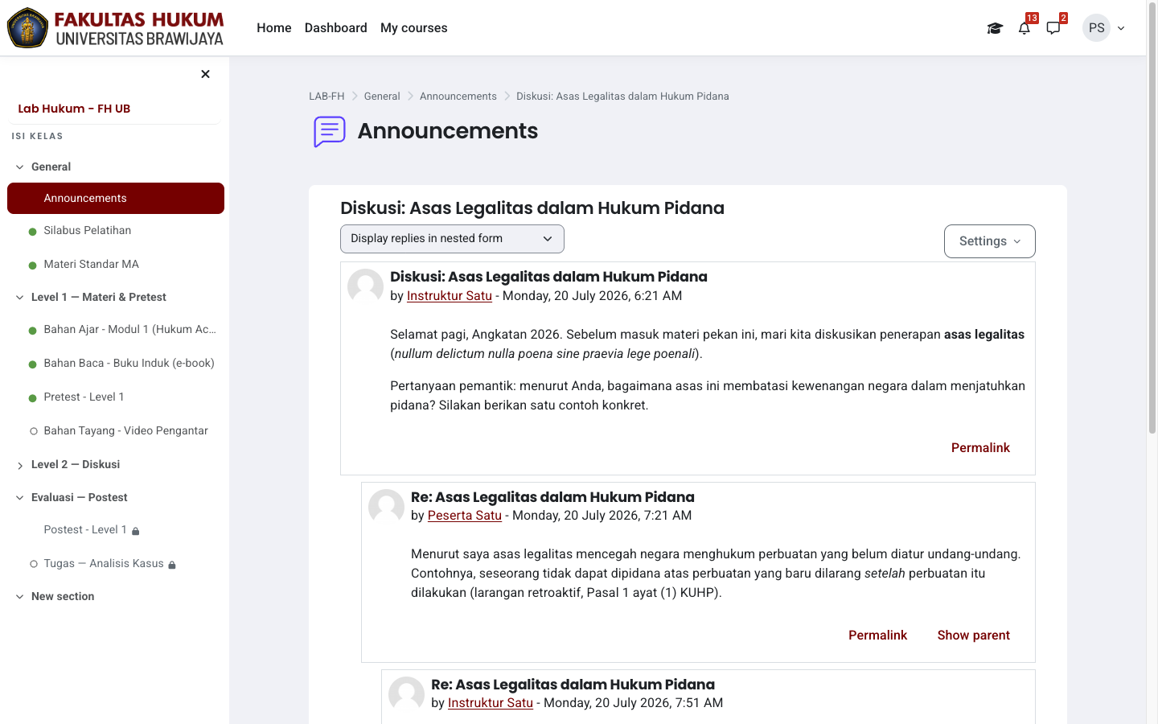Open Instruktur Satu link on the 7:51 AM reply
The height and width of the screenshot is (724, 1158).
click(x=491, y=702)
